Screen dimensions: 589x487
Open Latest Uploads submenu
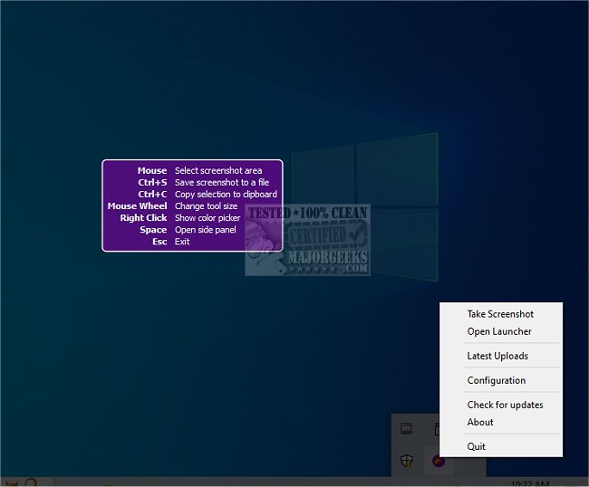497,356
